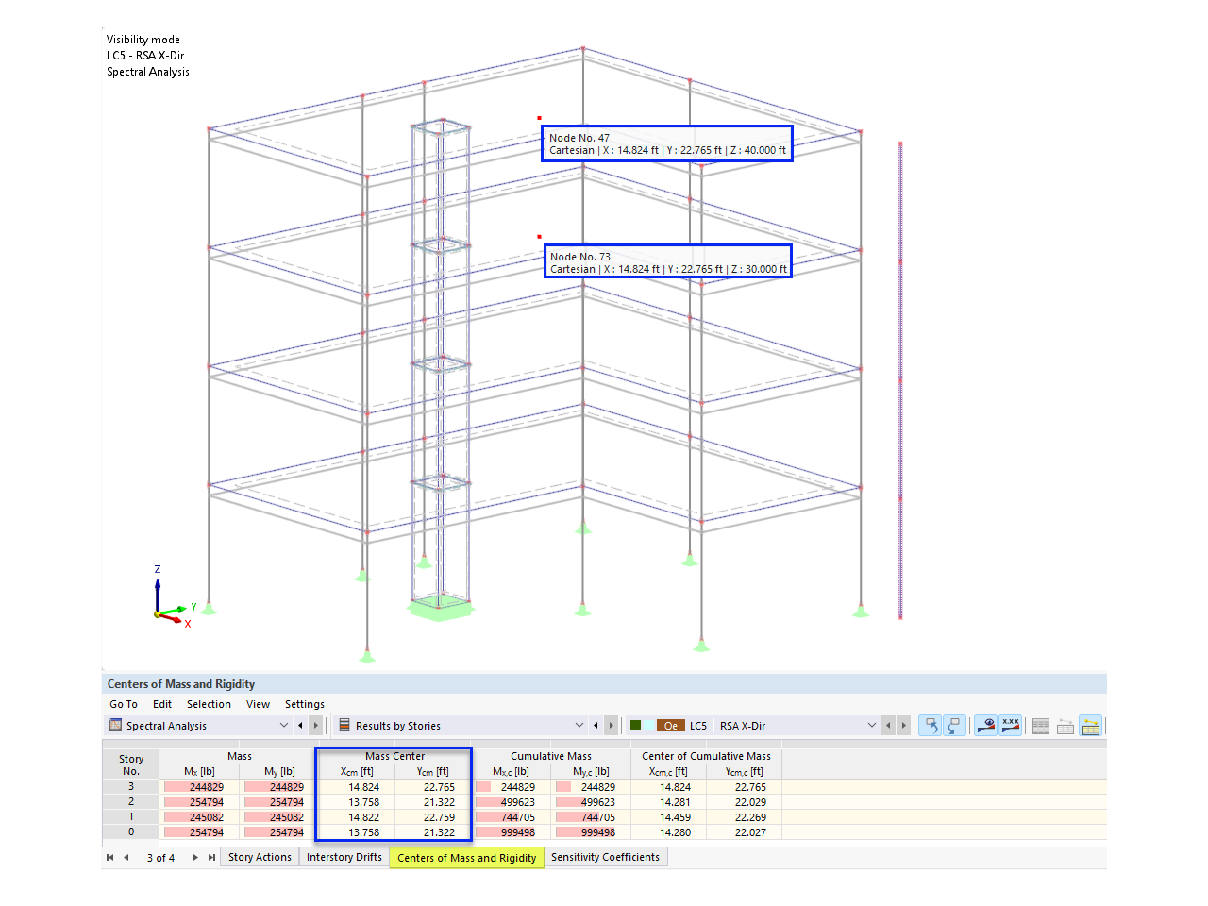Click the right curved jump arrow icon
1208x906 pixels.
(954, 725)
